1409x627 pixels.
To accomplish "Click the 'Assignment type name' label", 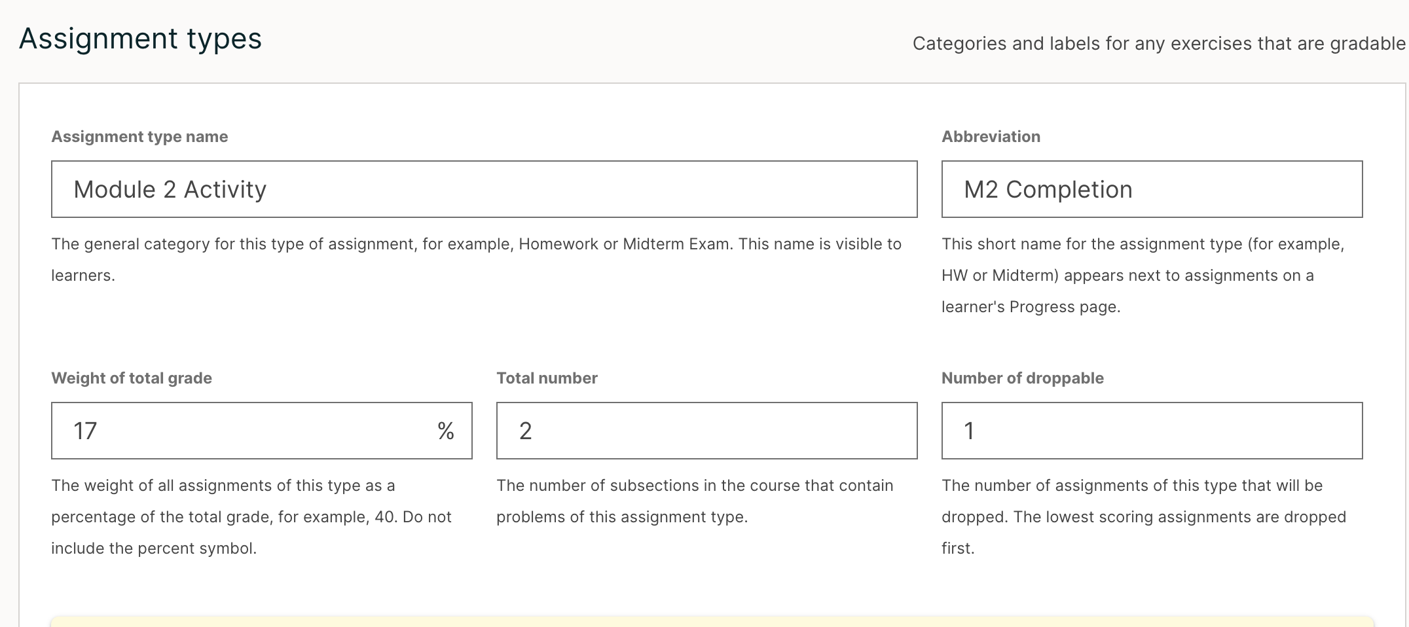I will point(139,137).
